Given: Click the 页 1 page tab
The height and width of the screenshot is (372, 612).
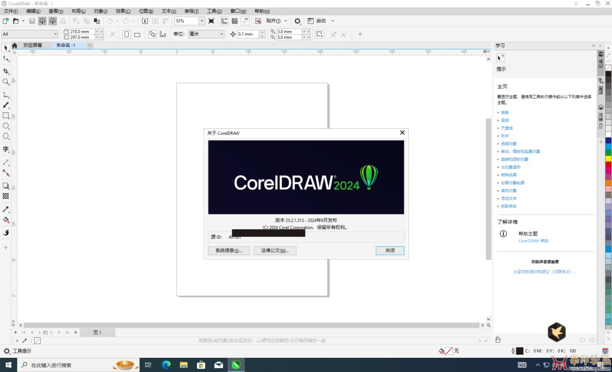Looking at the screenshot, I should [97, 333].
